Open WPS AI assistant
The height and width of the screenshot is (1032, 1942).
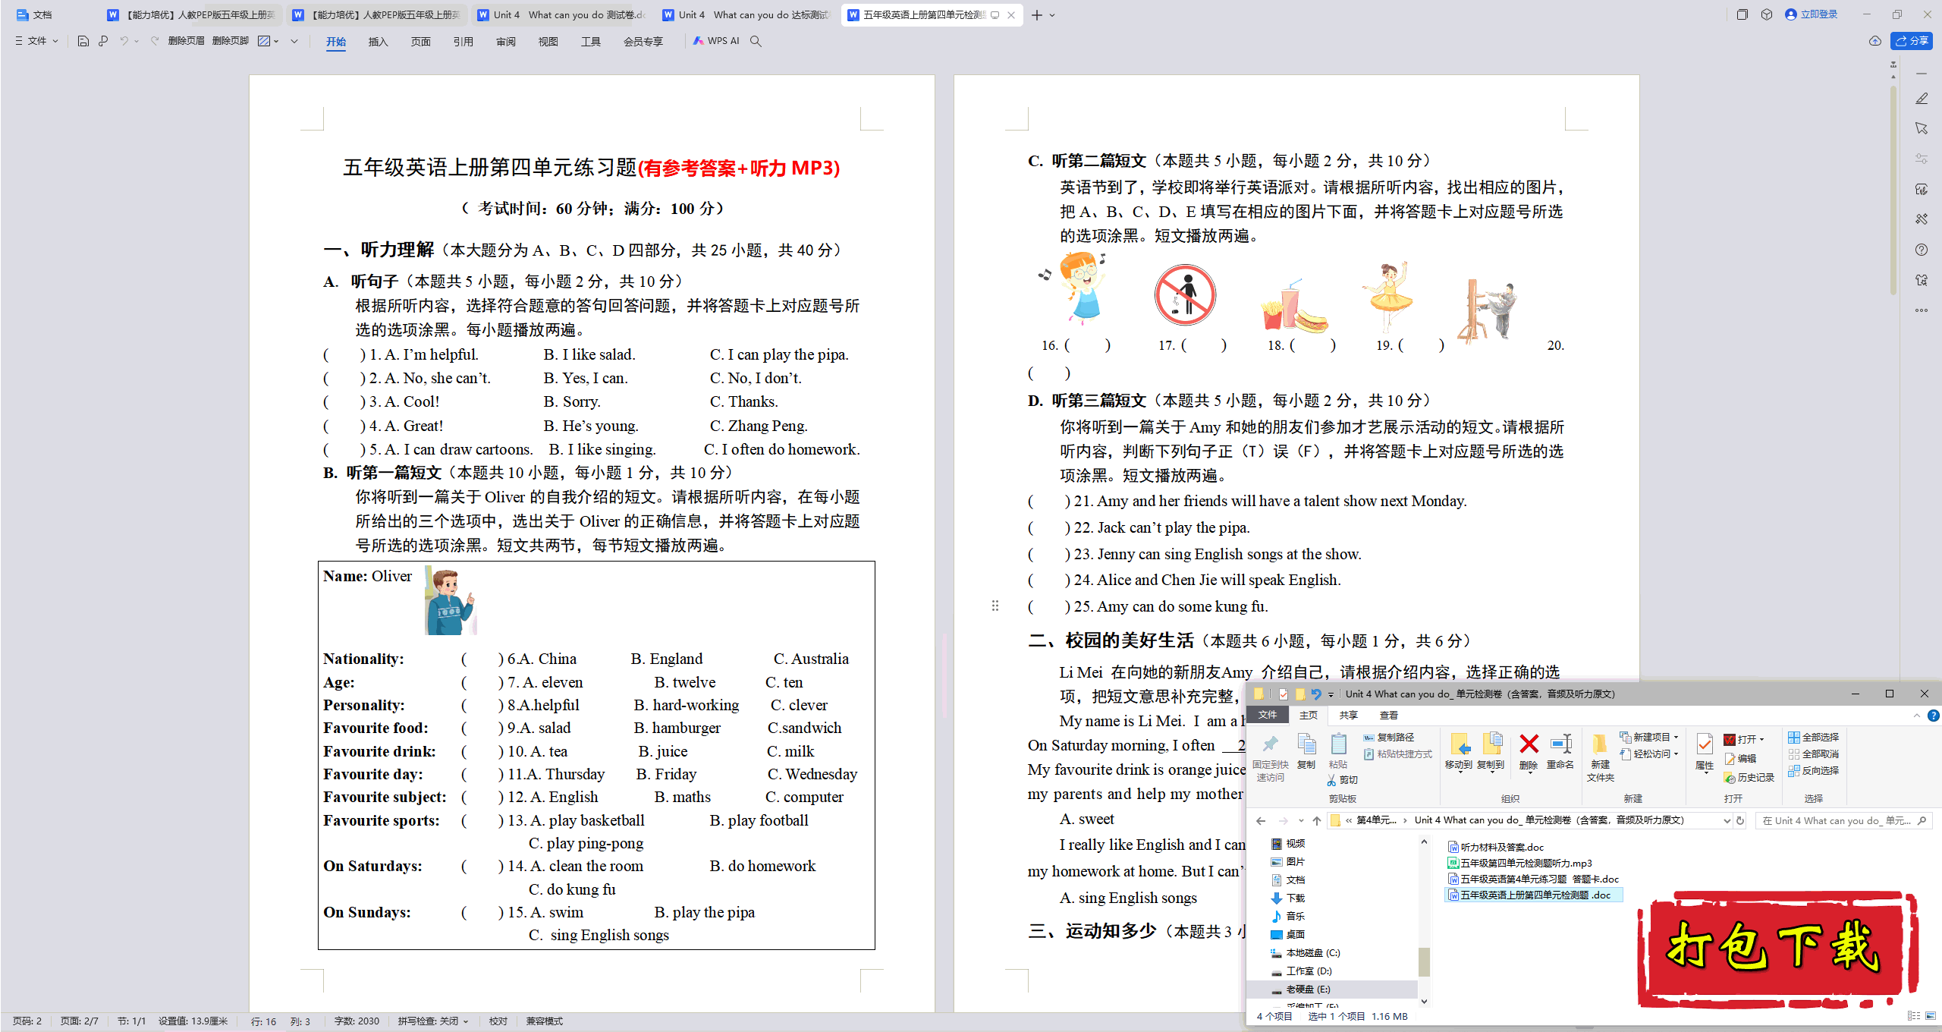[716, 41]
